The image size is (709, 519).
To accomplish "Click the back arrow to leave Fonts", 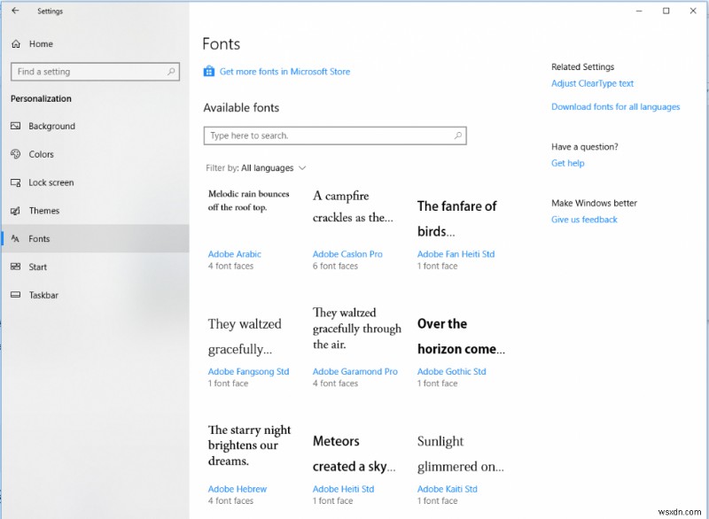I will (16, 11).
